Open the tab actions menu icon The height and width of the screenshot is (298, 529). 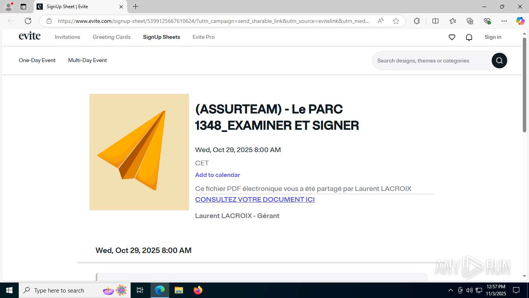click(23, 7)
